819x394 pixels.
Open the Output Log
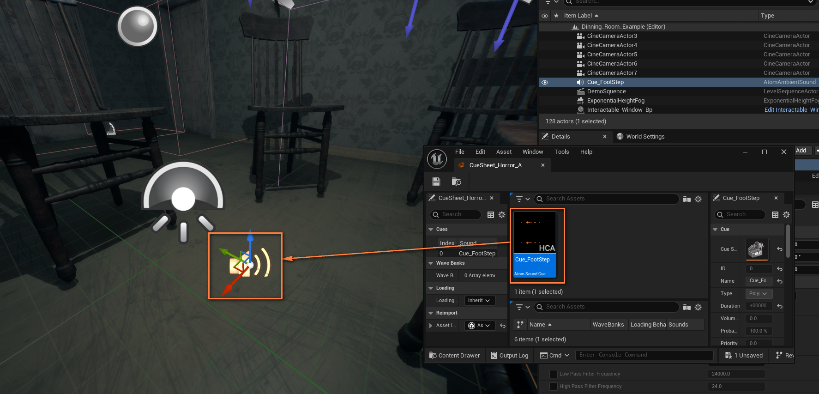[x=509, y=356]
